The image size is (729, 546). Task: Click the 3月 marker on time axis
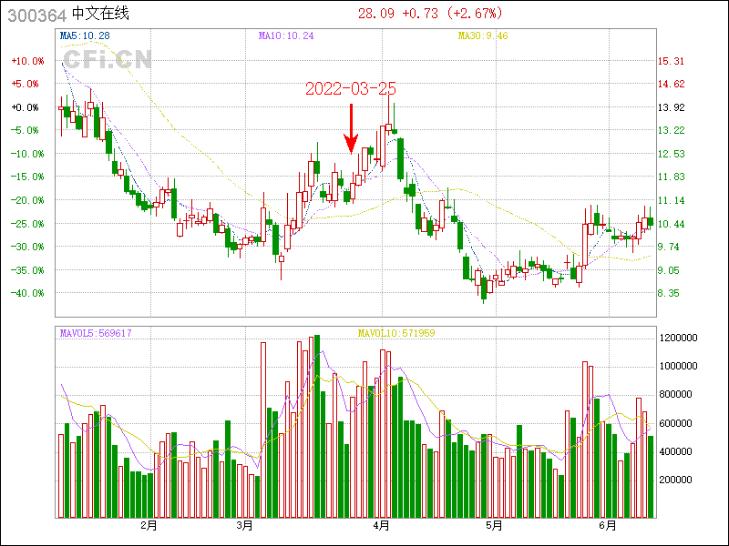(x=243, y=526)
